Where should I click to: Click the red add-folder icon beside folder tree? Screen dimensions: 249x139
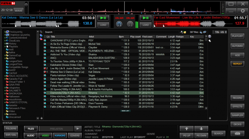(x=41, y=39)
